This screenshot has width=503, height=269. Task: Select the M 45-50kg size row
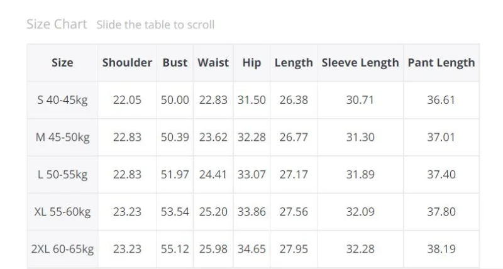62,137
